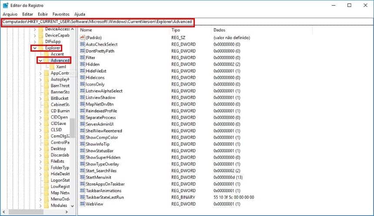Viewport: 374px width, 216px height.
Task: Click the DontPrettyPath DWORD icon
Action: [x=83, y=51]
